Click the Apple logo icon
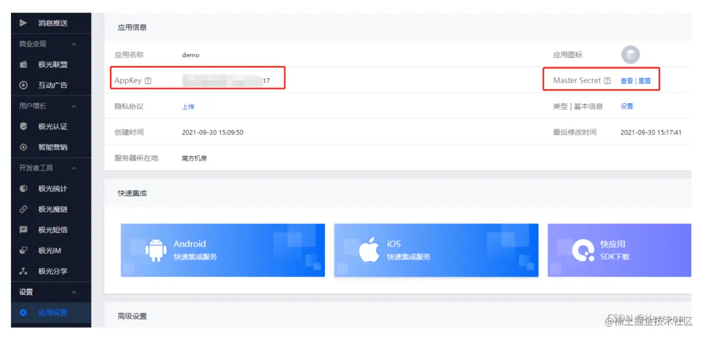Image resolution: width=703 pixels, height=337 pixels. [369, 250]
